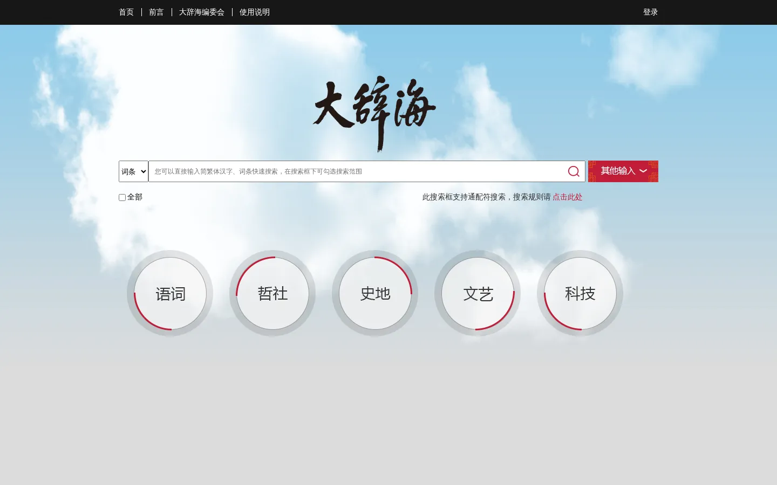Open 前言 in the top navigation
777x485 pixels.
(x=156, y=12)
